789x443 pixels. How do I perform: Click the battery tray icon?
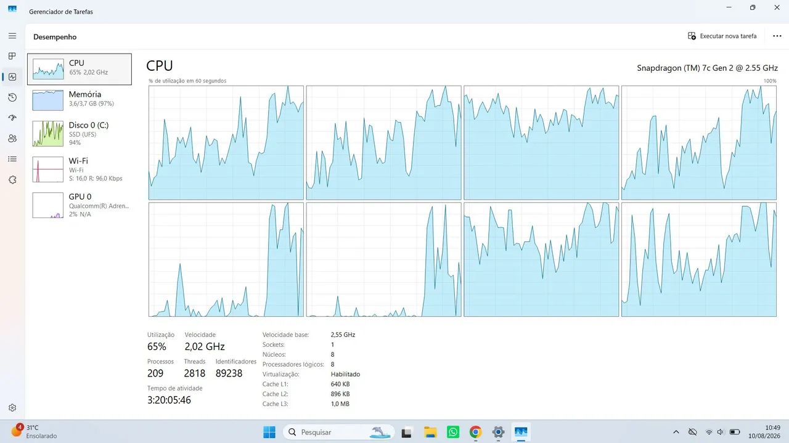[735, 432]
